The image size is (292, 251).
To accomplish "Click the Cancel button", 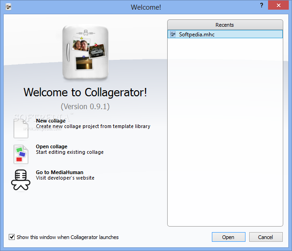I will point(266,237).
